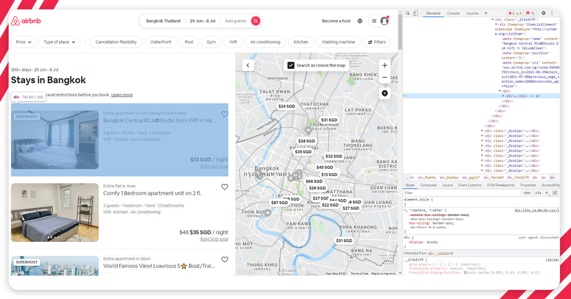Collapse div class _1i3o2n79 node
The height and width of the screenshot is (299, 571).
493,20
